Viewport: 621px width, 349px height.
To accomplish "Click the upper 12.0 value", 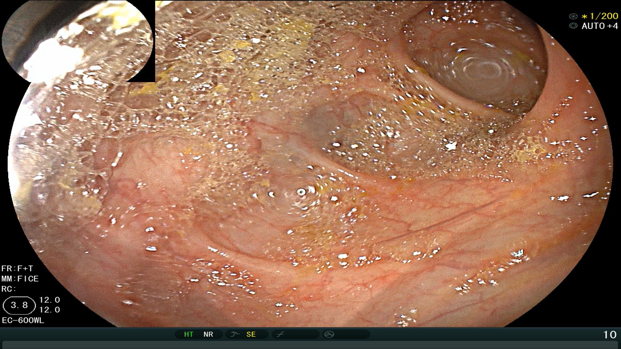I will click(49, 300).
